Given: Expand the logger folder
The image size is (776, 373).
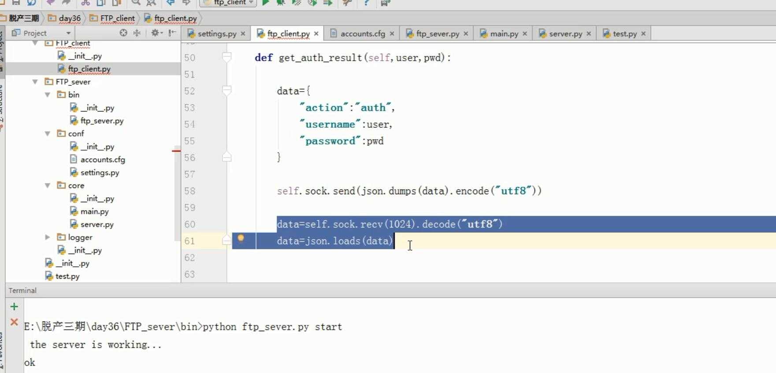Looking at the screenshot, I should click(x=48, y=237).
